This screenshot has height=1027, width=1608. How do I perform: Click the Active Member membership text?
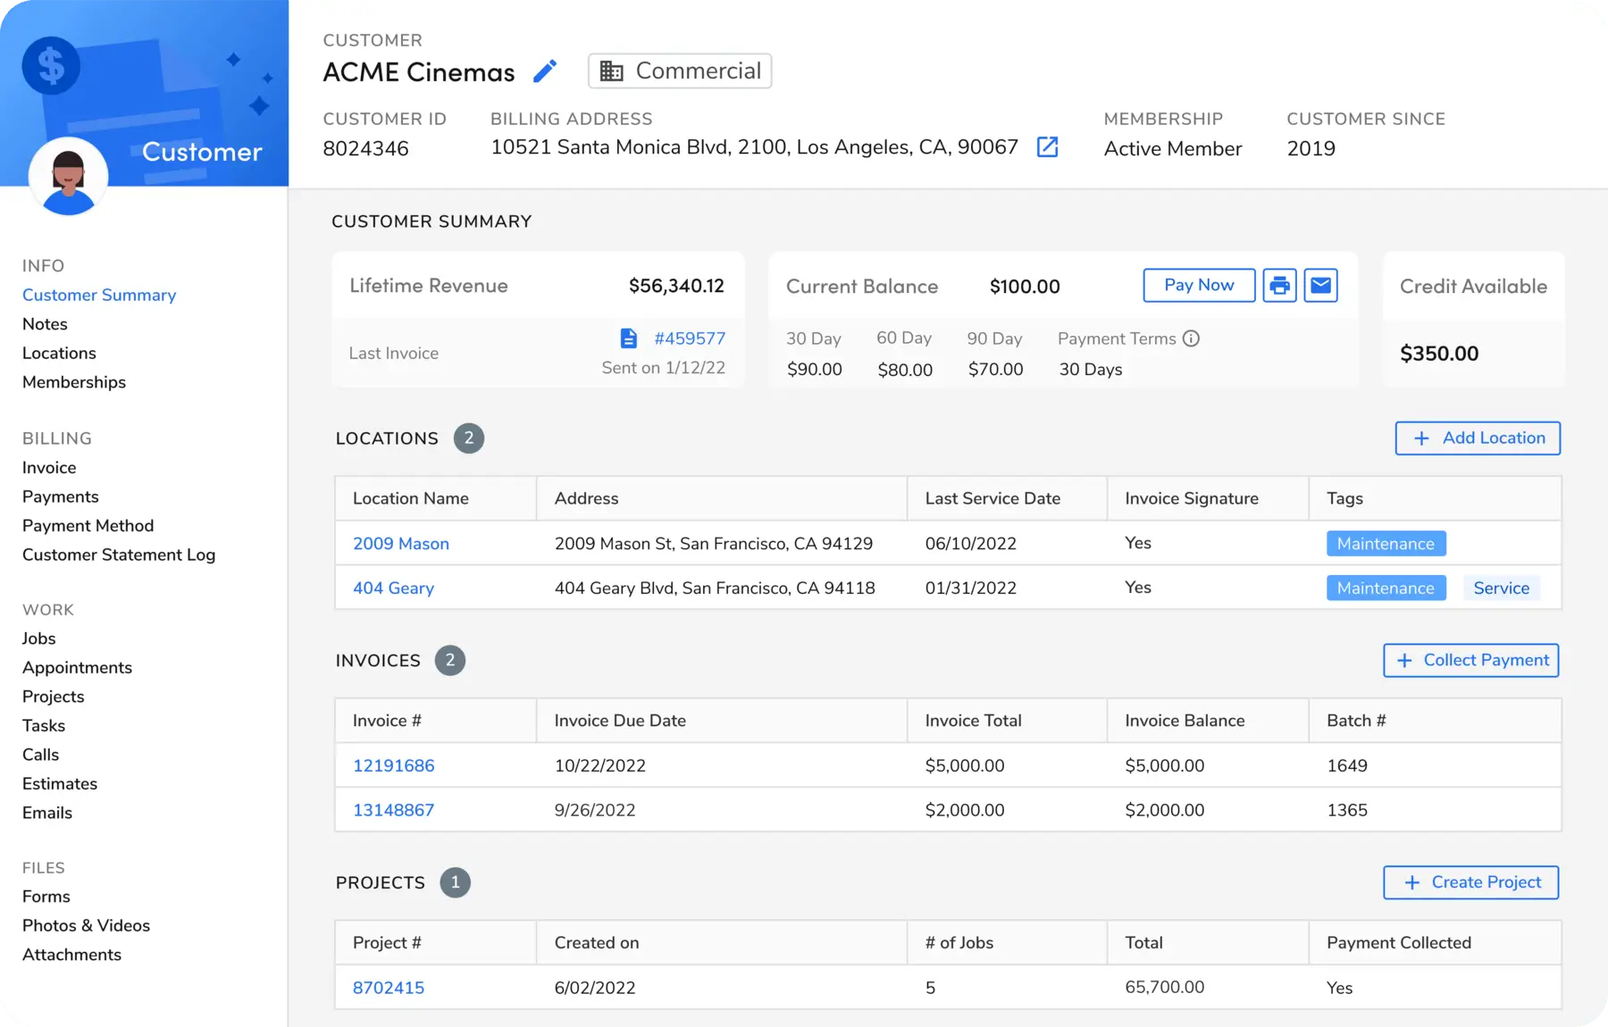[1173, 149]
